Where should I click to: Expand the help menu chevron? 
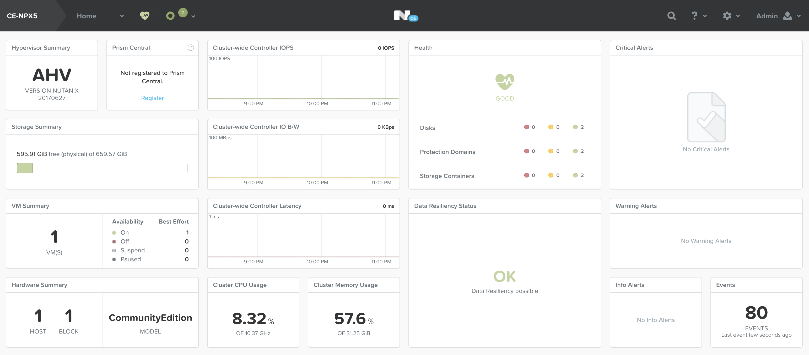(x=705, y=16)
